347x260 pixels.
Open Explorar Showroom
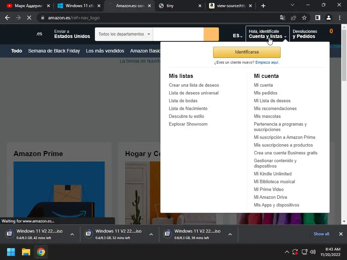(188, 124)
